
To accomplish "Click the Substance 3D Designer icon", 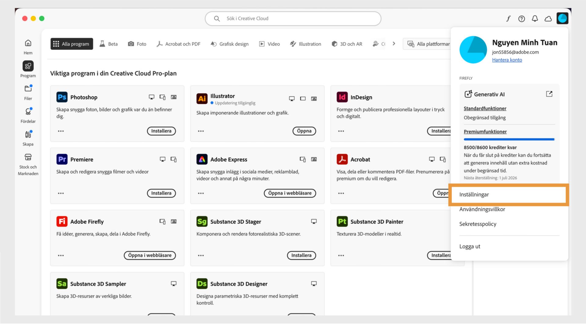I will point(202,284).
